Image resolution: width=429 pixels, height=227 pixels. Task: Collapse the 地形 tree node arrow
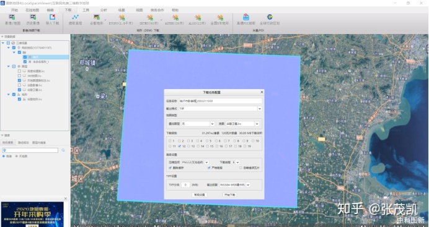click(x=9, y=95)
